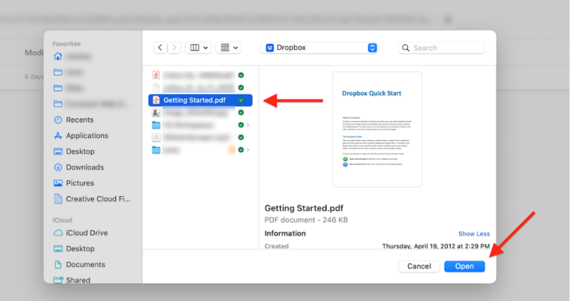
Task: Select Desktop under iCloud
Action: (74, 249)
